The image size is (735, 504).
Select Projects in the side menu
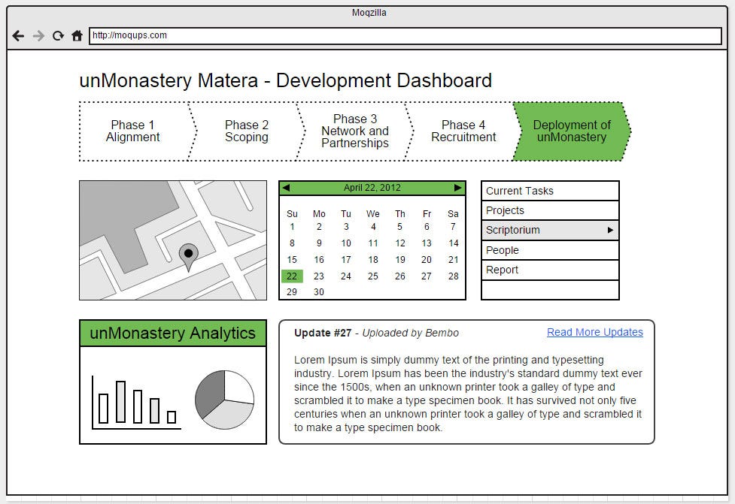pyautogui.click(x=550, y=210)
